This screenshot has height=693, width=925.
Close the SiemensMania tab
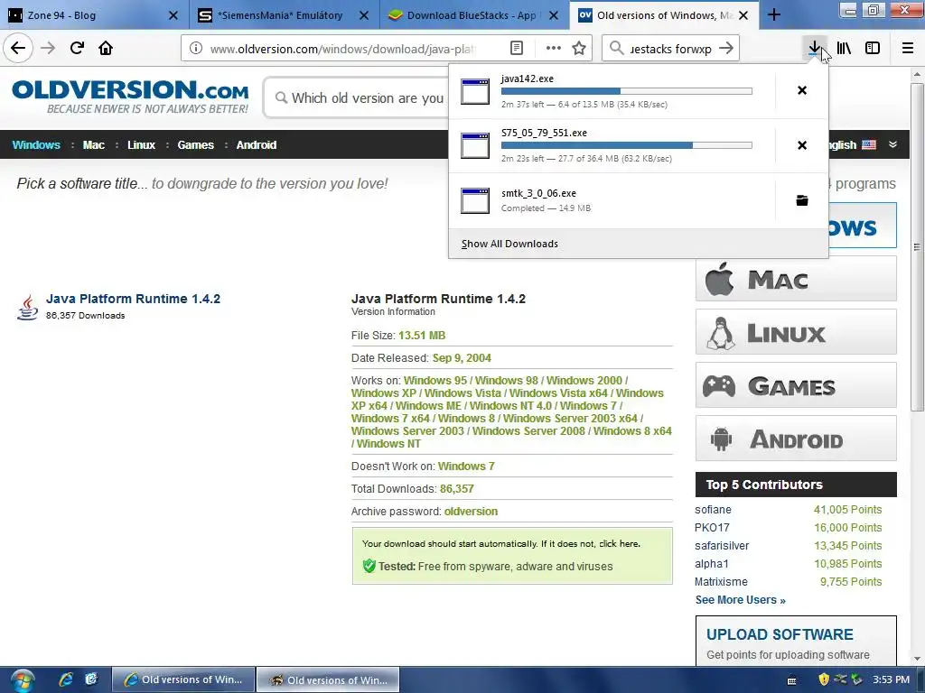tap(364, 15)
